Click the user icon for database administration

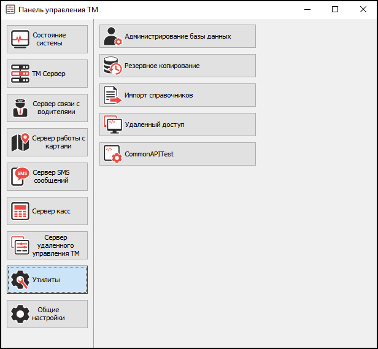(113, 36)
